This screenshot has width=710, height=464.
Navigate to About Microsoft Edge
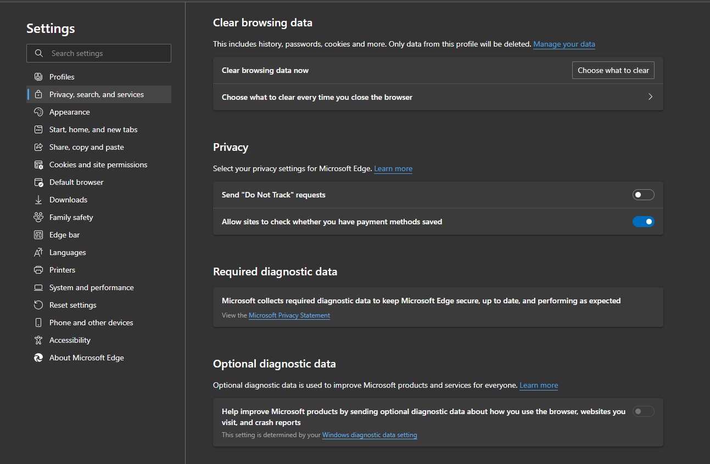pos(99,358)
